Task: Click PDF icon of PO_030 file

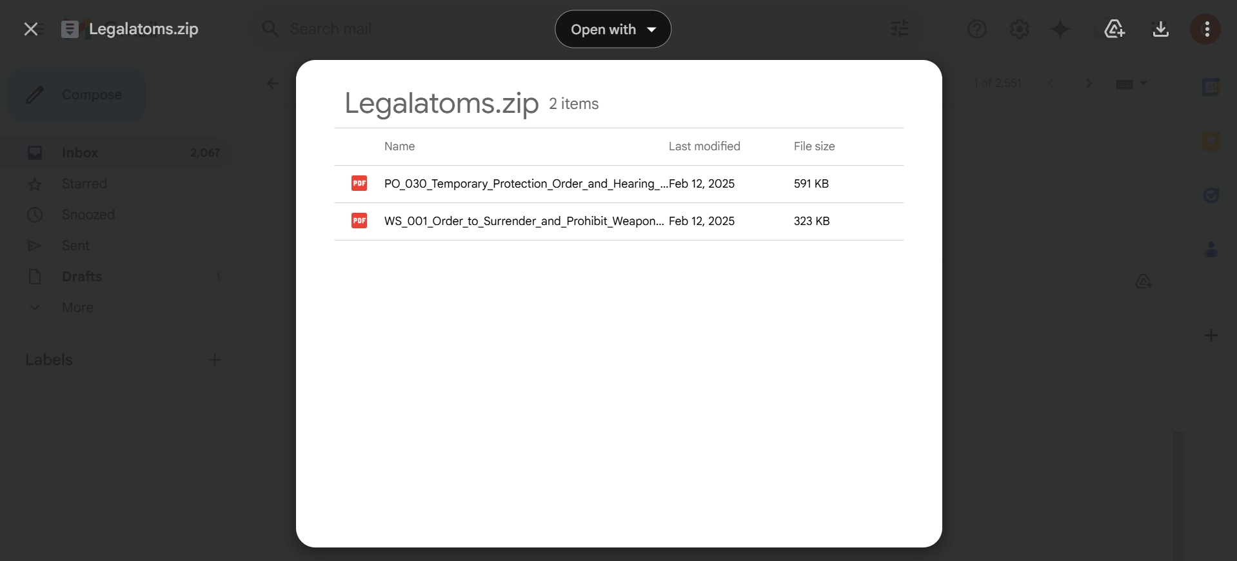Action: click(x=359, y=183)
